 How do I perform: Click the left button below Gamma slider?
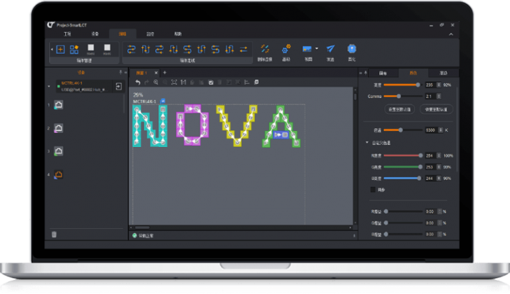[x=398, y=109]
